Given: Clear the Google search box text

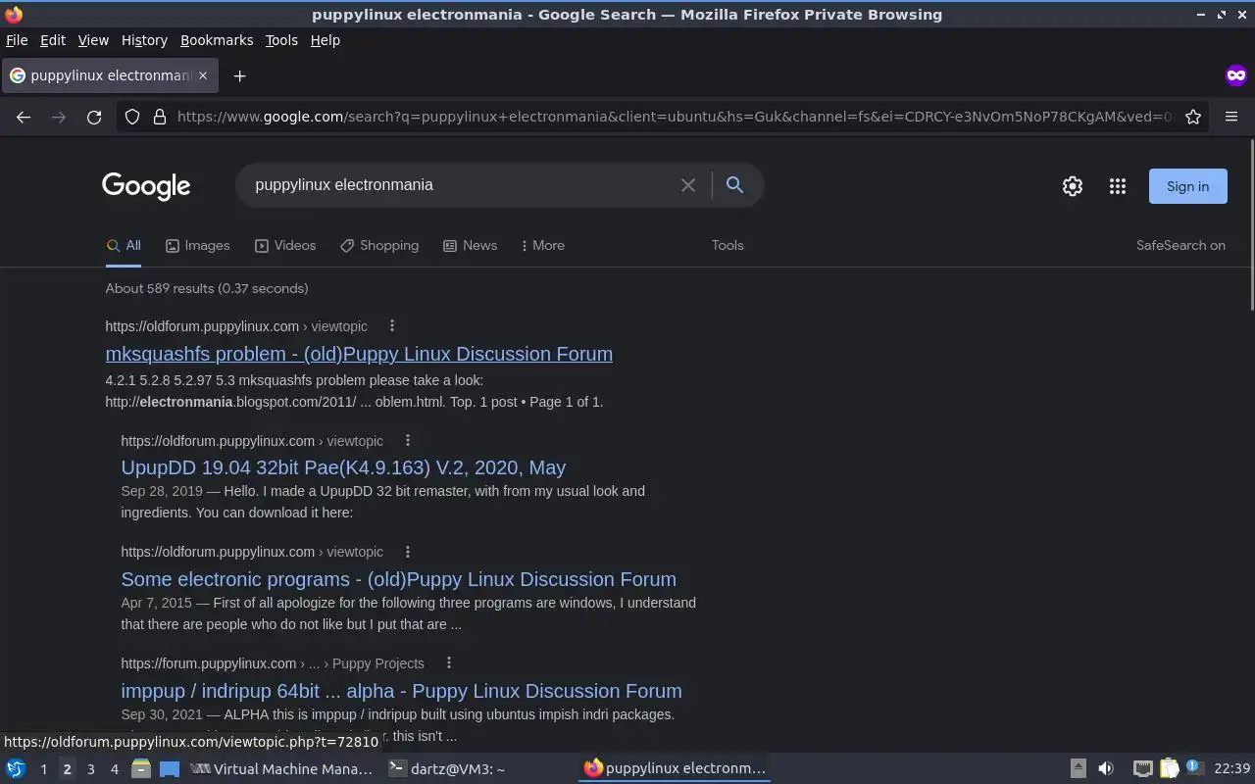Looking at the screenshot, I should [688, 185].
